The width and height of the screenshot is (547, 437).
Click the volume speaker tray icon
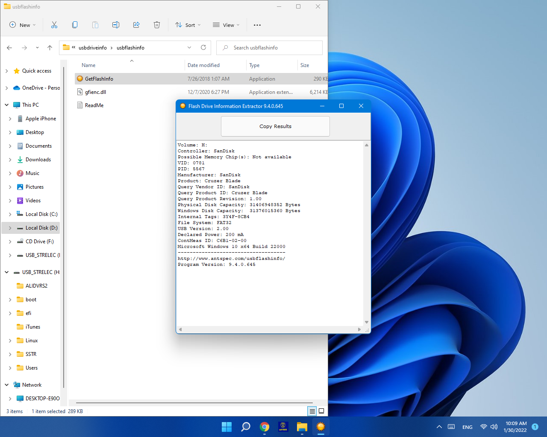pyautogui.click(x=494, y=427)
